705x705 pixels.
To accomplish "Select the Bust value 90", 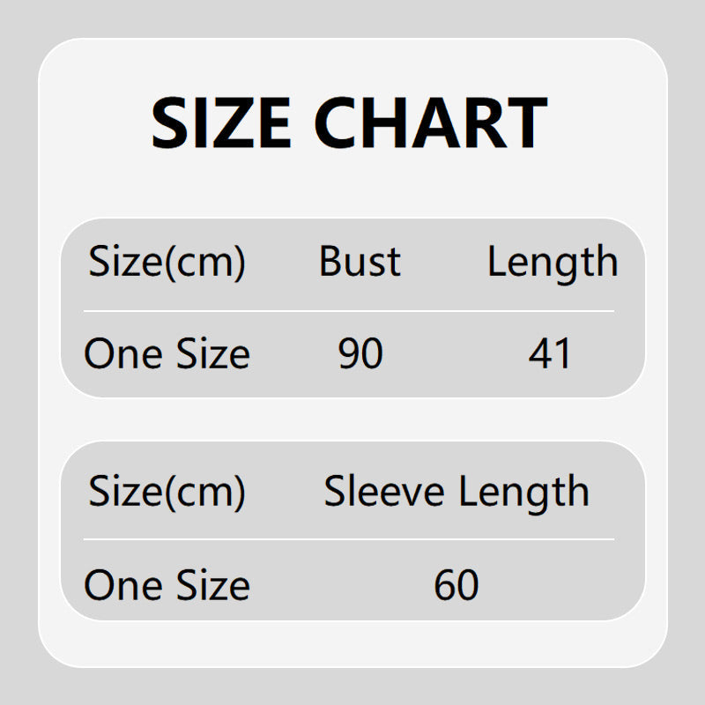I will coord(360,353).
